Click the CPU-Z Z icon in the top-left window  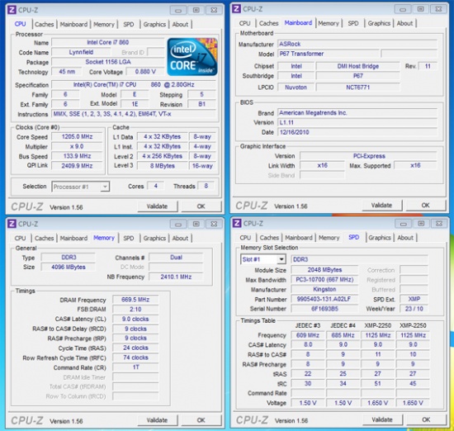click(x=12, y=10)
